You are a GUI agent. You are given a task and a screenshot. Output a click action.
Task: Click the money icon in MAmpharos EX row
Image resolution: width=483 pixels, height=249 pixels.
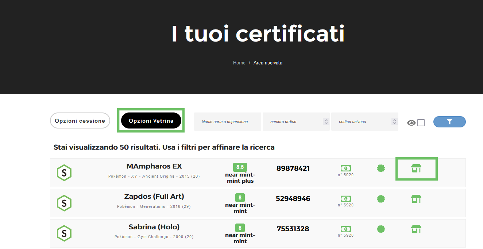(x=346, y=168)
